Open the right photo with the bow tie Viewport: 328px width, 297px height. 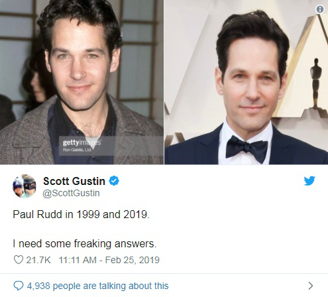pyautogui.click(x=246, y=82)
